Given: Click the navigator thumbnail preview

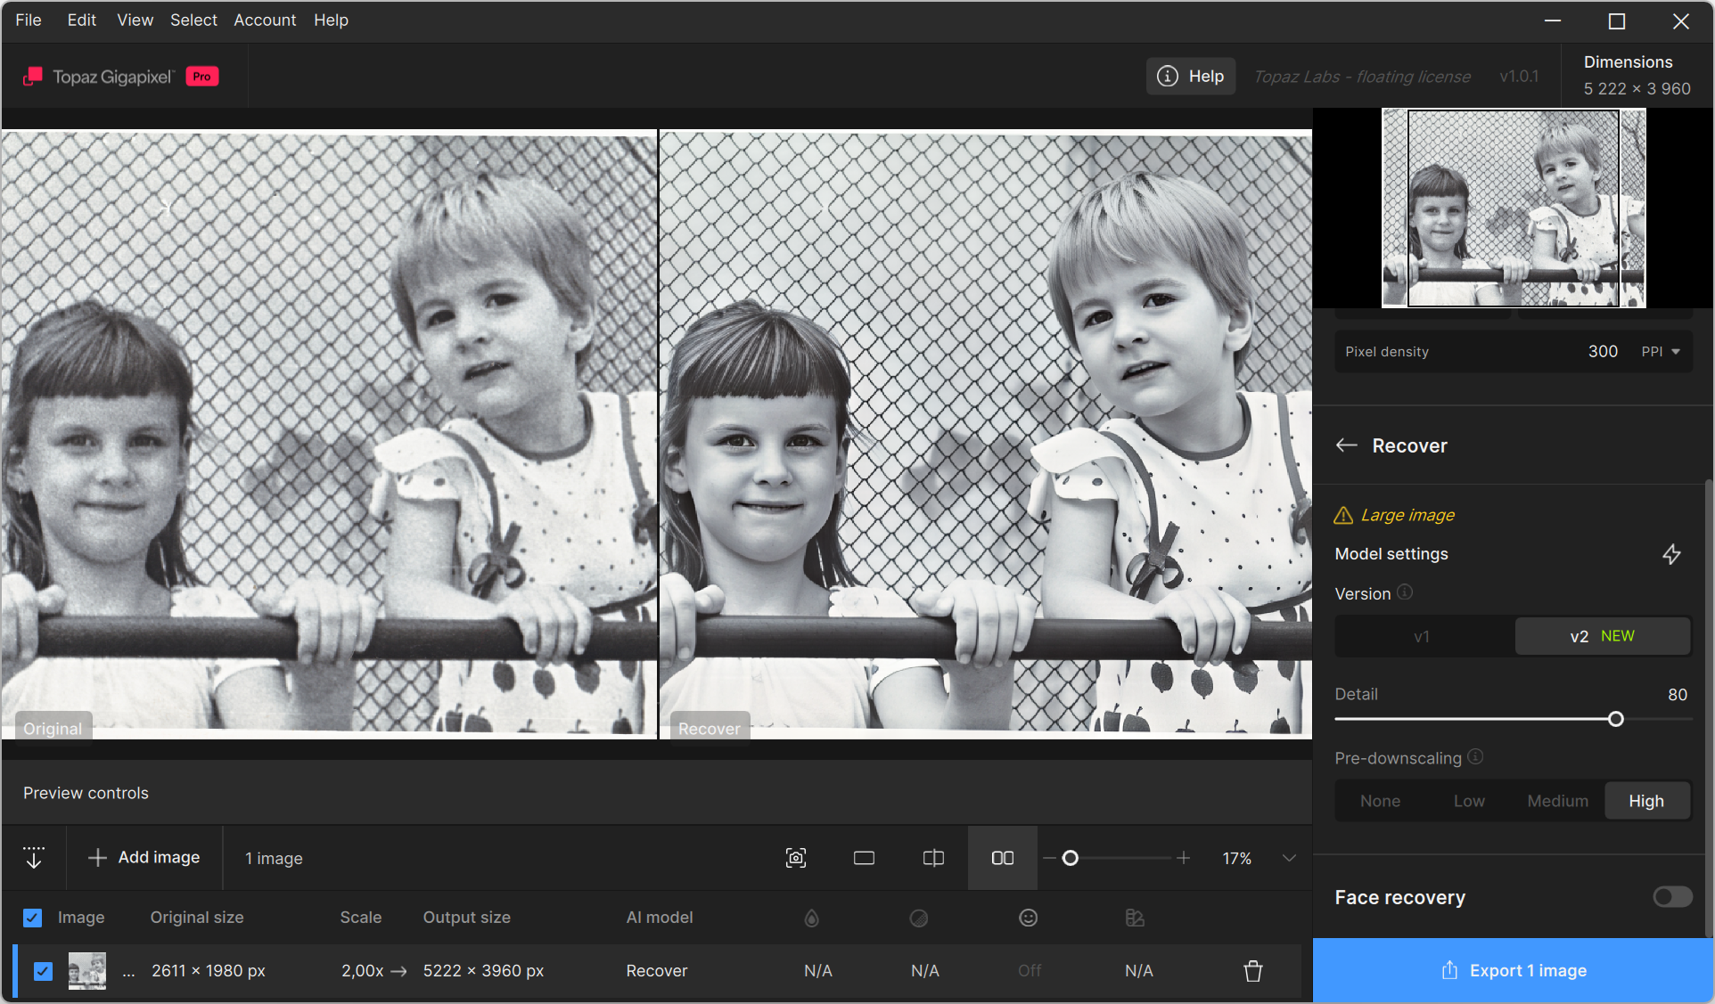Looking at the screenshot, I should 1514,208.
